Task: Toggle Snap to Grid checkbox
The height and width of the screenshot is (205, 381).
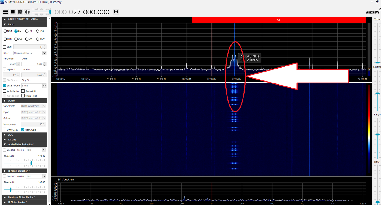Action: point(4,86)
